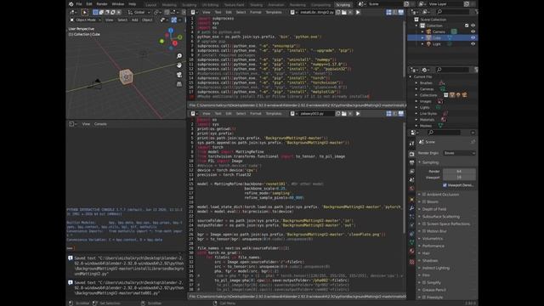544x306 pixels.
Task: Switch to Scripting workspace tab
Action: [343, 5]
